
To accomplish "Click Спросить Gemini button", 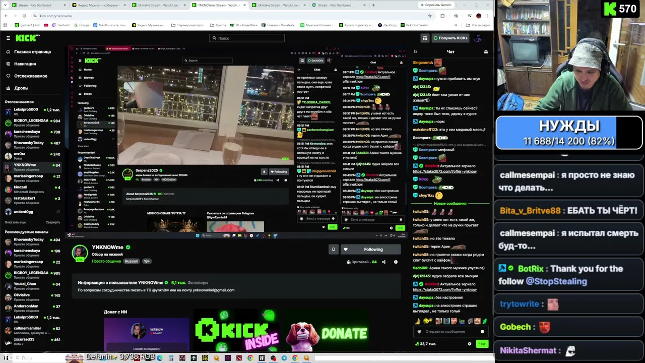I will pos(436,5).
